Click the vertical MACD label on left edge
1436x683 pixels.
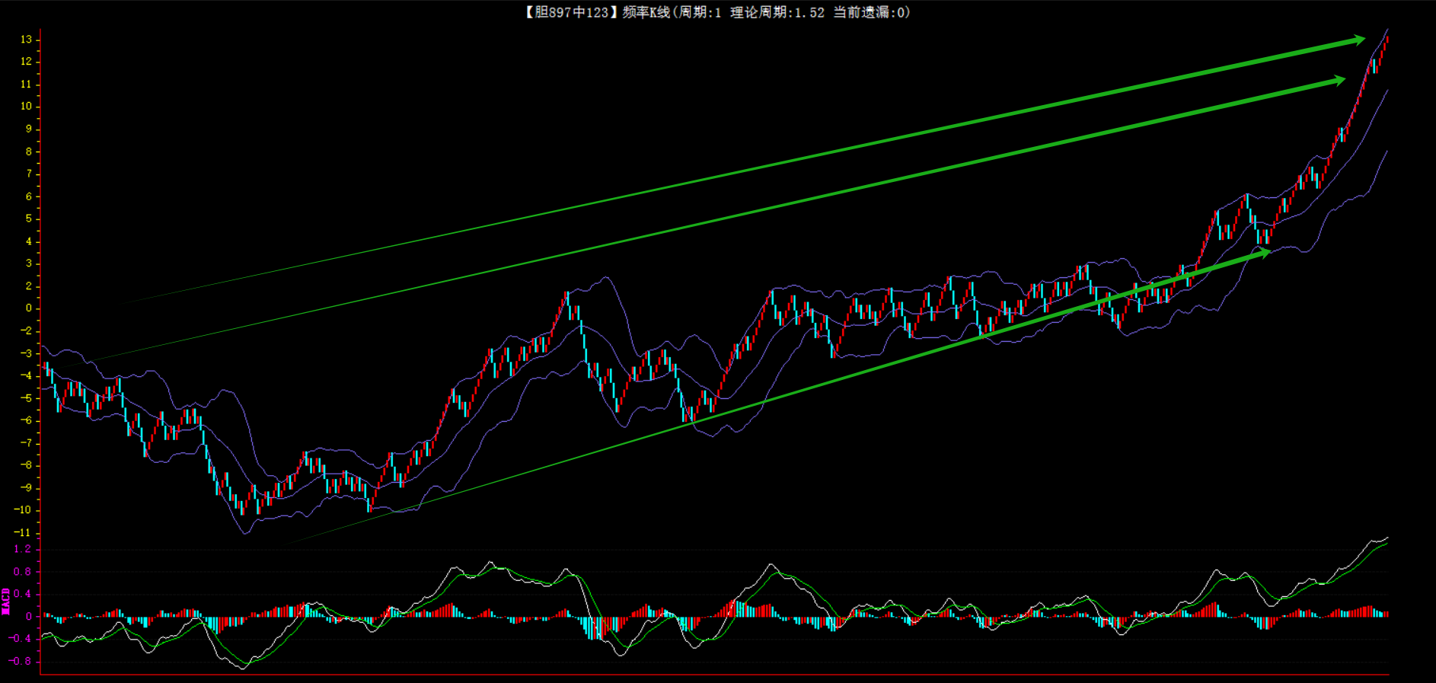[x=6, y=601]
